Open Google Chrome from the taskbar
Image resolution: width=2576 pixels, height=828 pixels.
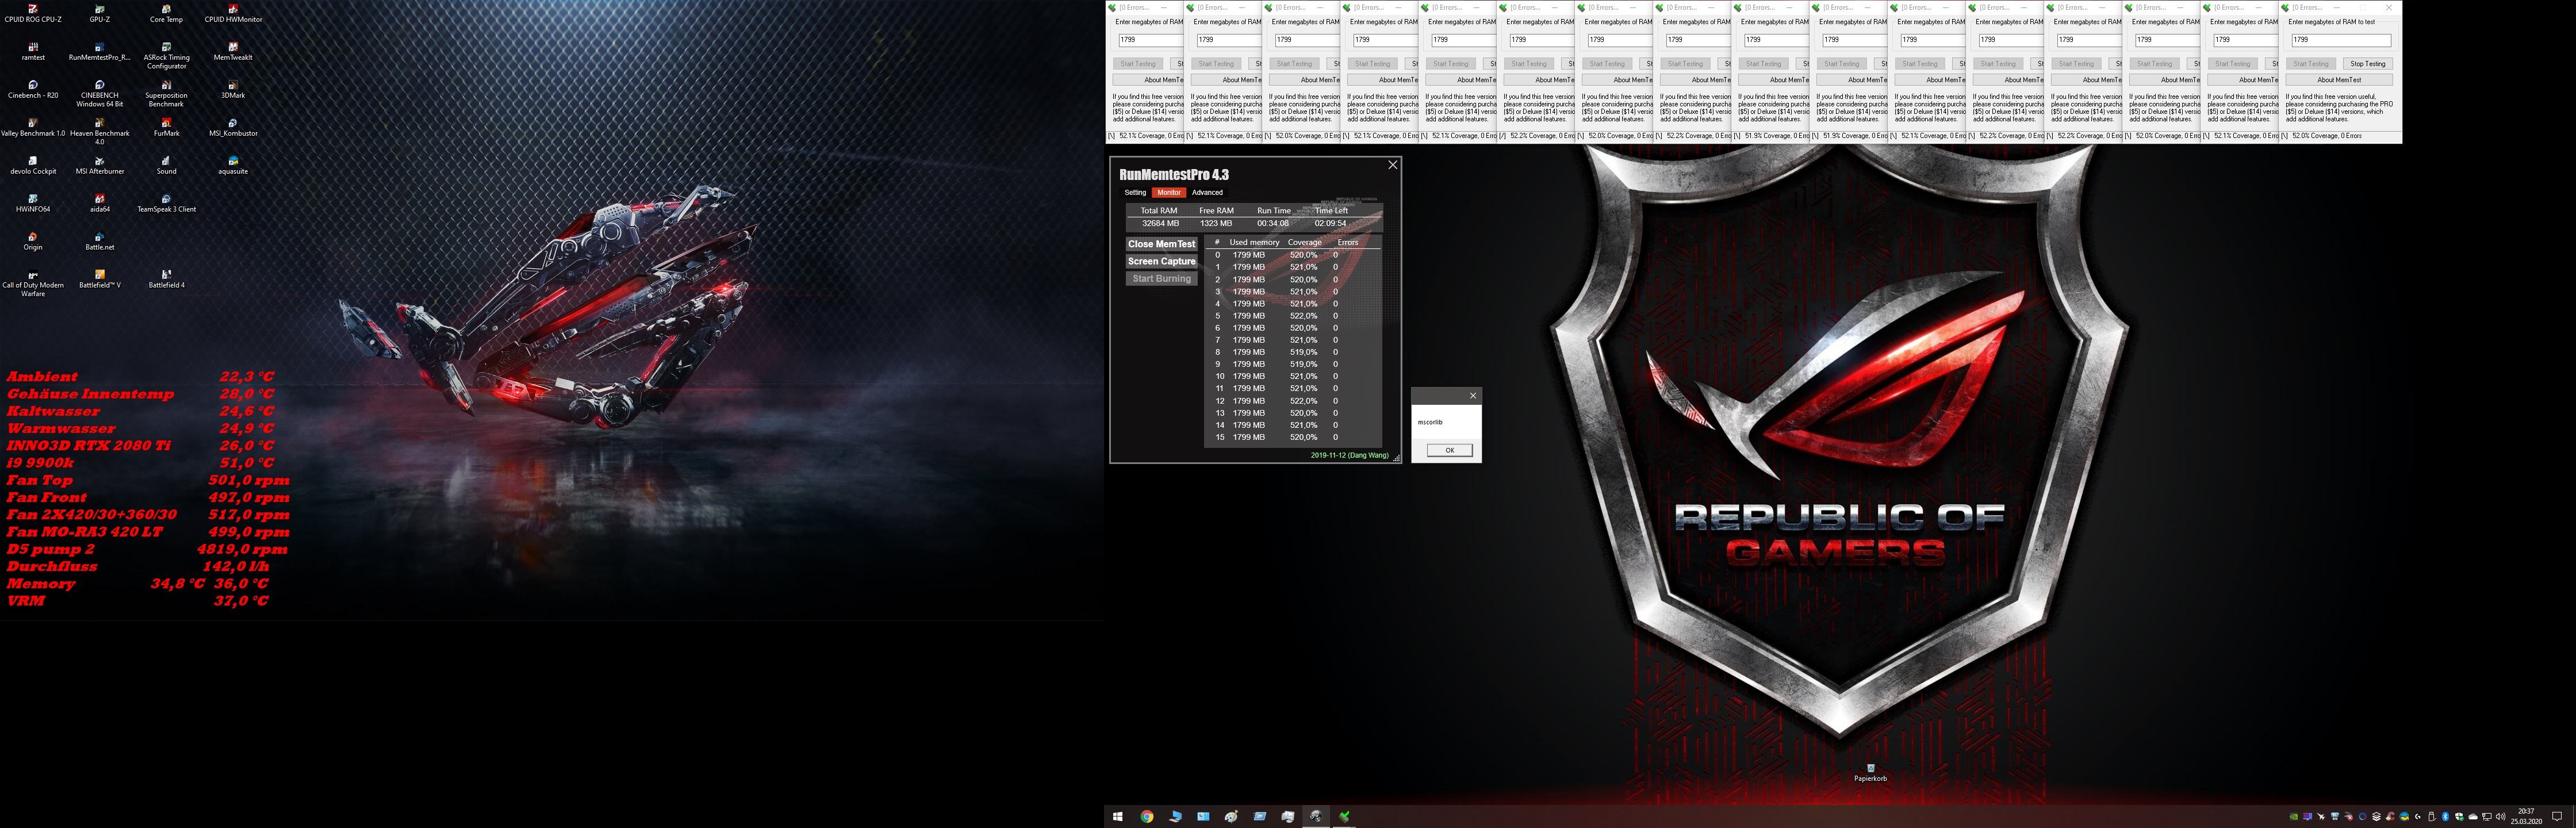(x=1147, y=817)
